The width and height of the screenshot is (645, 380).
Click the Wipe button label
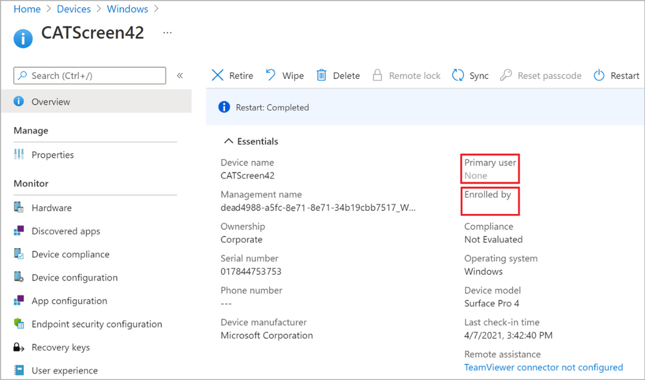tap(293, 76)
